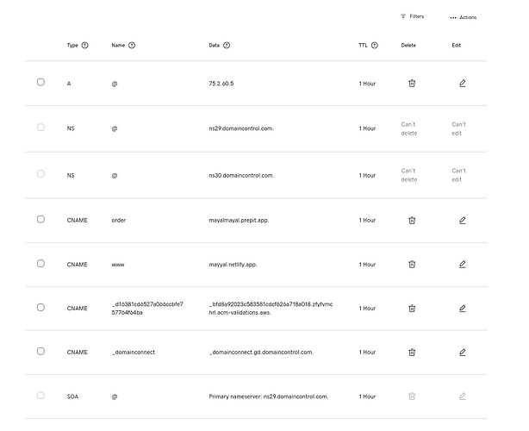Click Data column help icon

pyautogui.click(x=227, y=45)
